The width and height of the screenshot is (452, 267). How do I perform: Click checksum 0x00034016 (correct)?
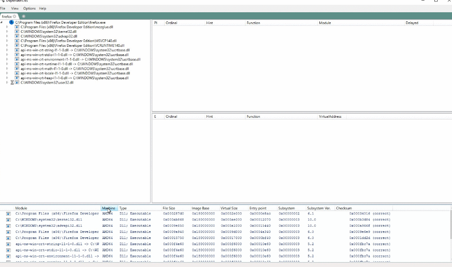coord(370,214)
